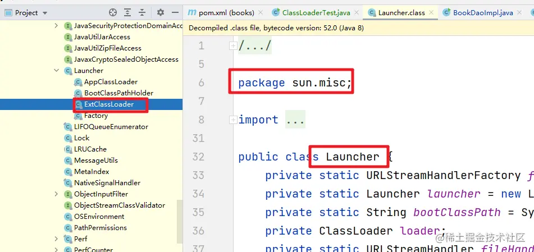This screenshot has height=252, width=534.
Task: Select JavaUtilJarAccess in project tree
Action: [x=102, y=37]
